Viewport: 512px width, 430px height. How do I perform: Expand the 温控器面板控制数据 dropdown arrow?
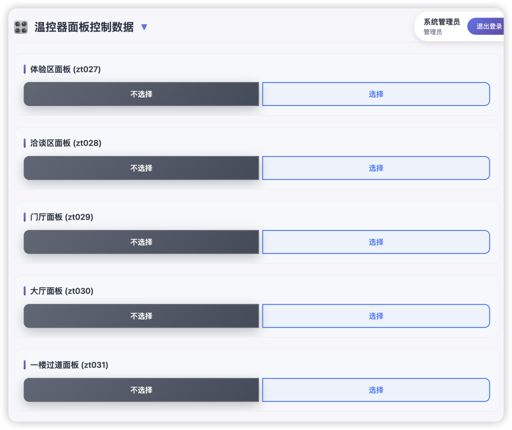144,27
